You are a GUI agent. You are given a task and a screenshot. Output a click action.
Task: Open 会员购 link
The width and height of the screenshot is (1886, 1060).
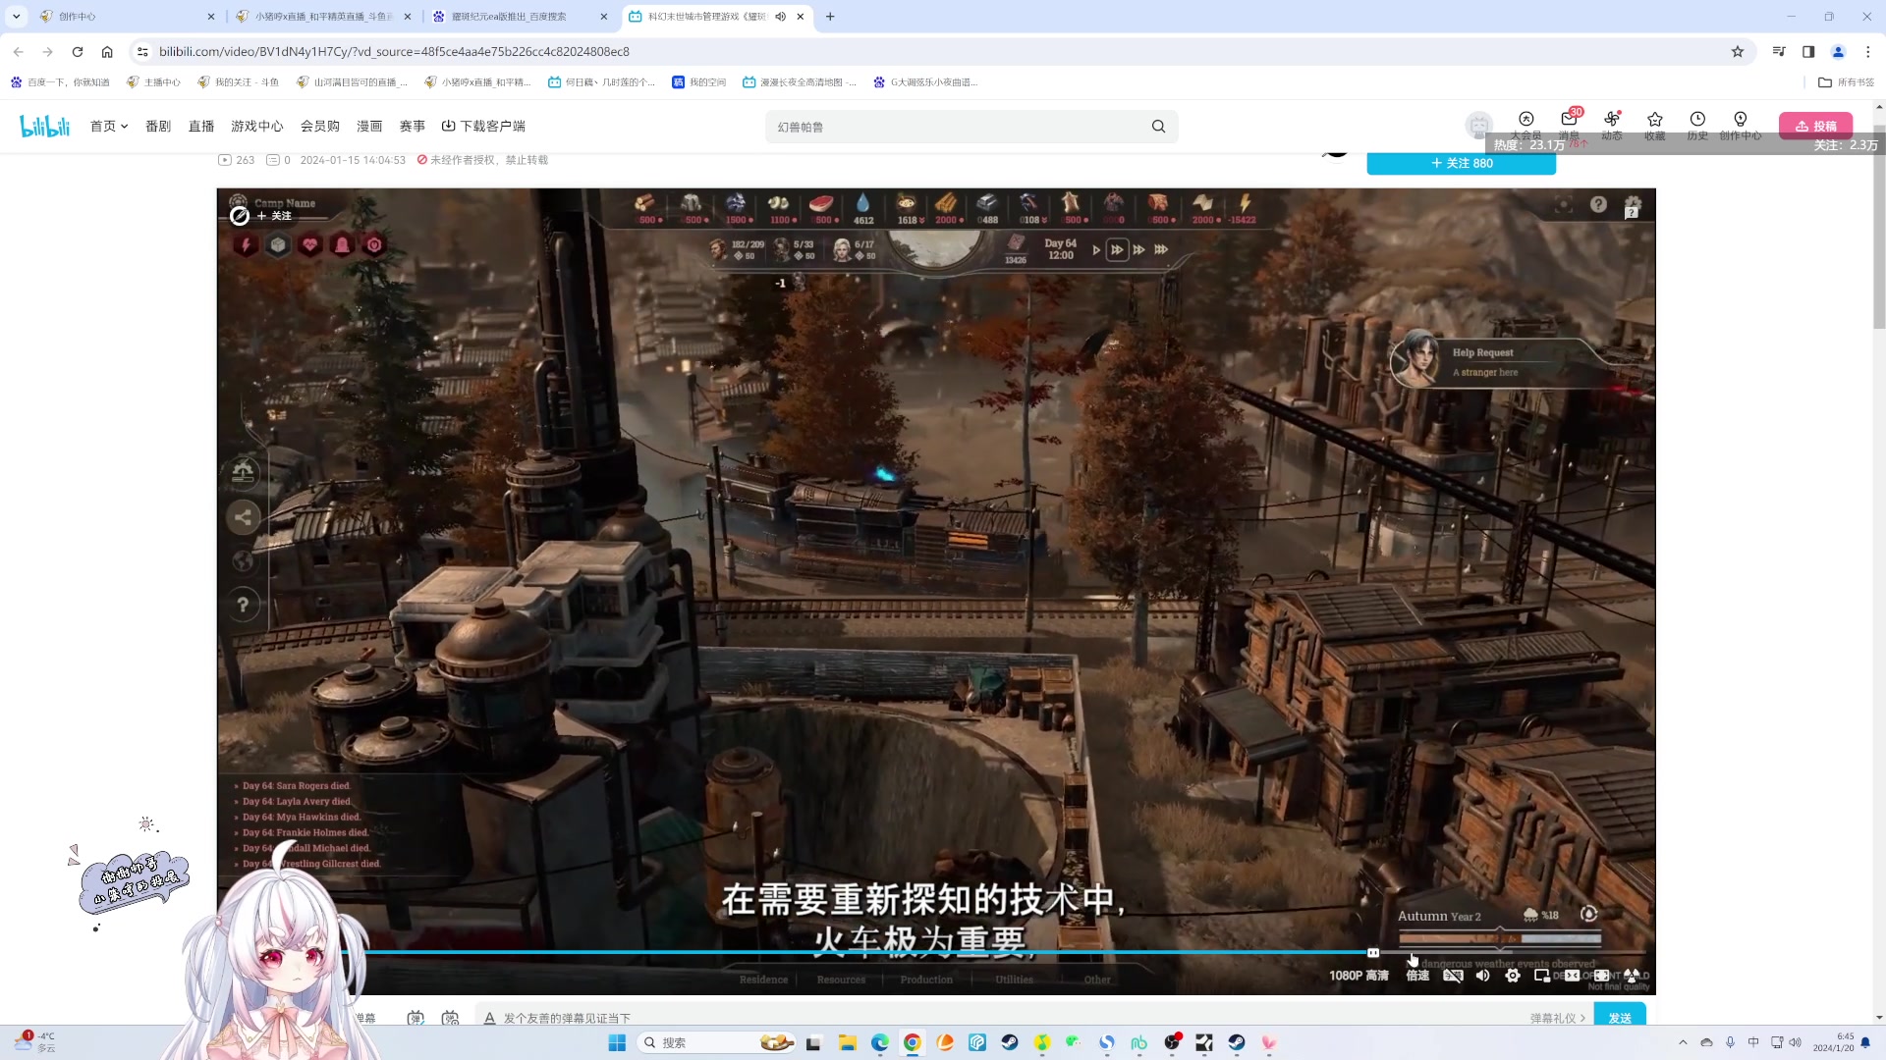320,126
